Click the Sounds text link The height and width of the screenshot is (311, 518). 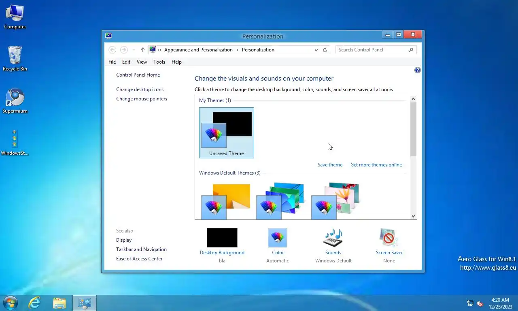click(x=333, y=253)
